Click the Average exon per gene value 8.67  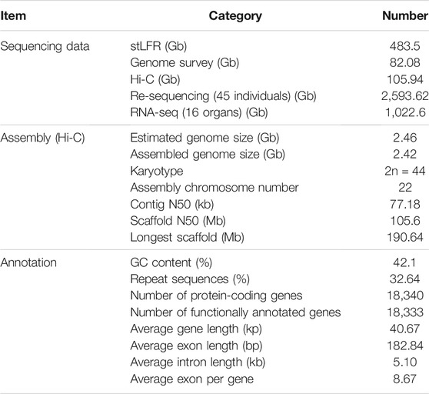(x=405, y=379)
